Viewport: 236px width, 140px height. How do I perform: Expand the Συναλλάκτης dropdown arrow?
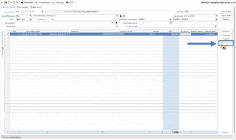[x=112, y=23]
